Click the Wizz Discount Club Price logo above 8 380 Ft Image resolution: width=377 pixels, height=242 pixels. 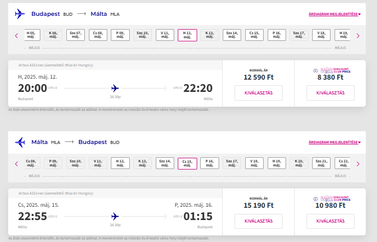[336, 70]
